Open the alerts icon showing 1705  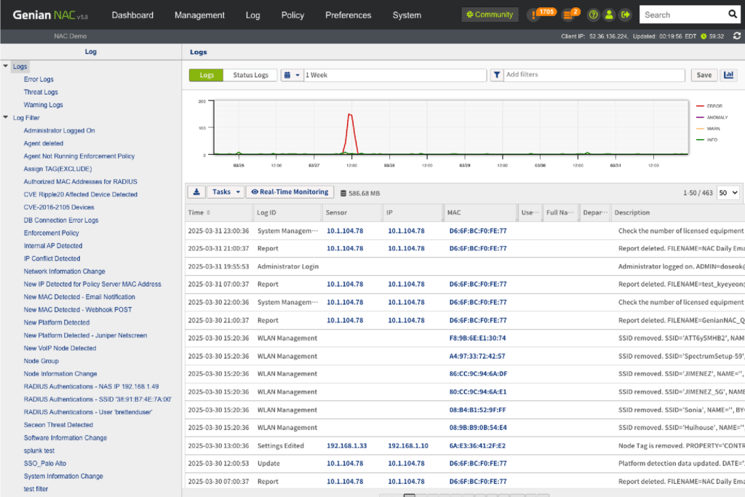(x=534, y=15)
